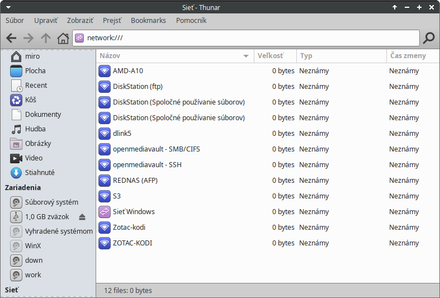This screenshot has height=298, width=440.
Task: Open the Obrázky pictures folder icon
Action: coord(16,144)
